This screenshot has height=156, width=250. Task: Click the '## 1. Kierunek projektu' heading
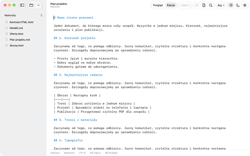pos(74,38)
